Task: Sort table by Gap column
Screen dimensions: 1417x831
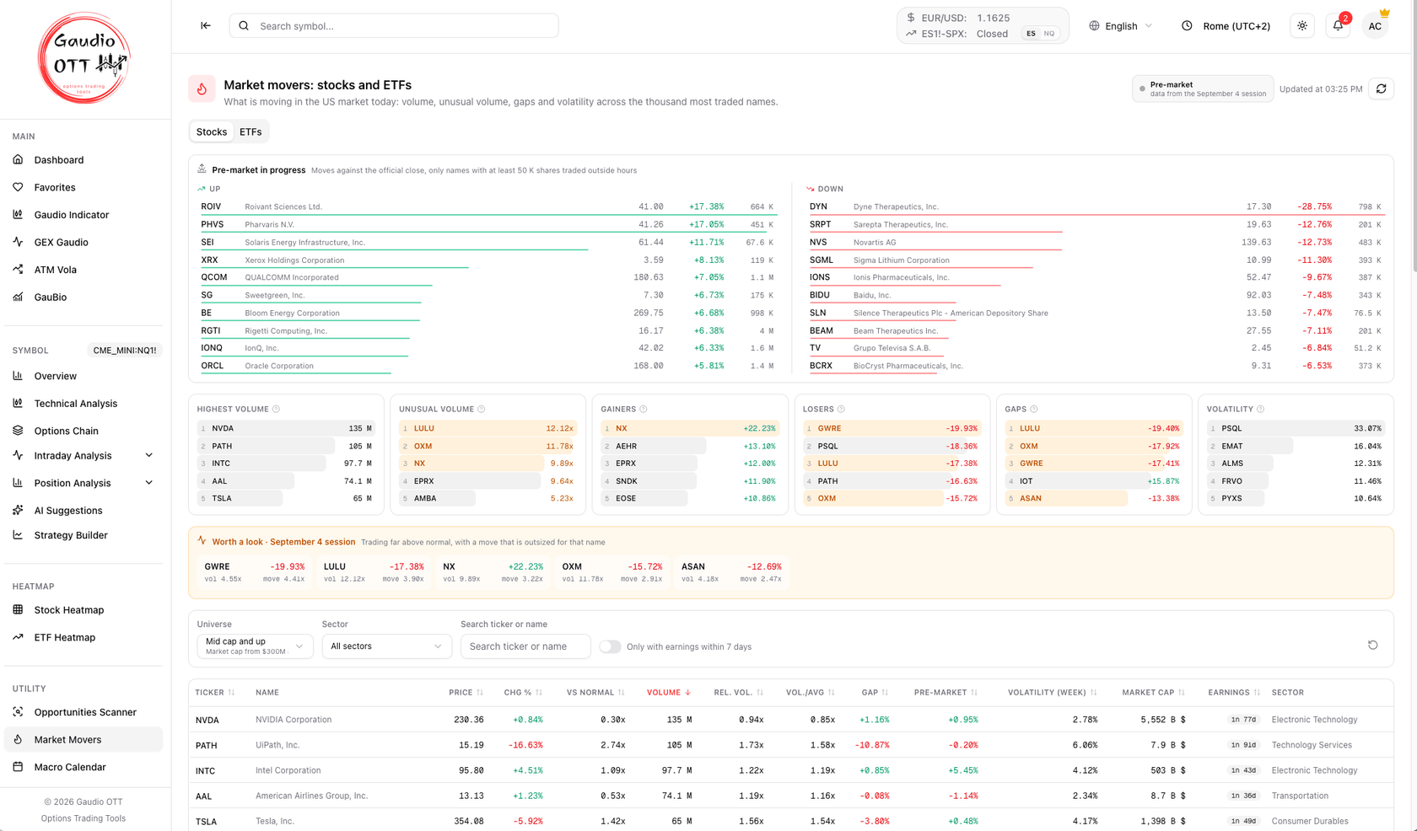Action: pos(876,693)
